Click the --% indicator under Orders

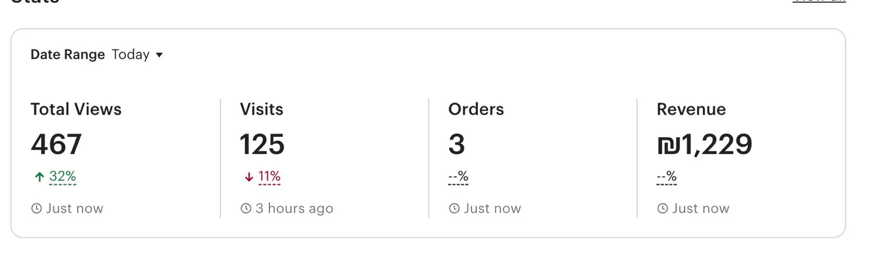458,176
